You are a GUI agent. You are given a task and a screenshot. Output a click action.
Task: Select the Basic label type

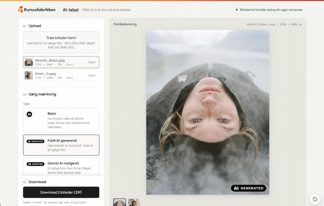(x=61, y=120)
